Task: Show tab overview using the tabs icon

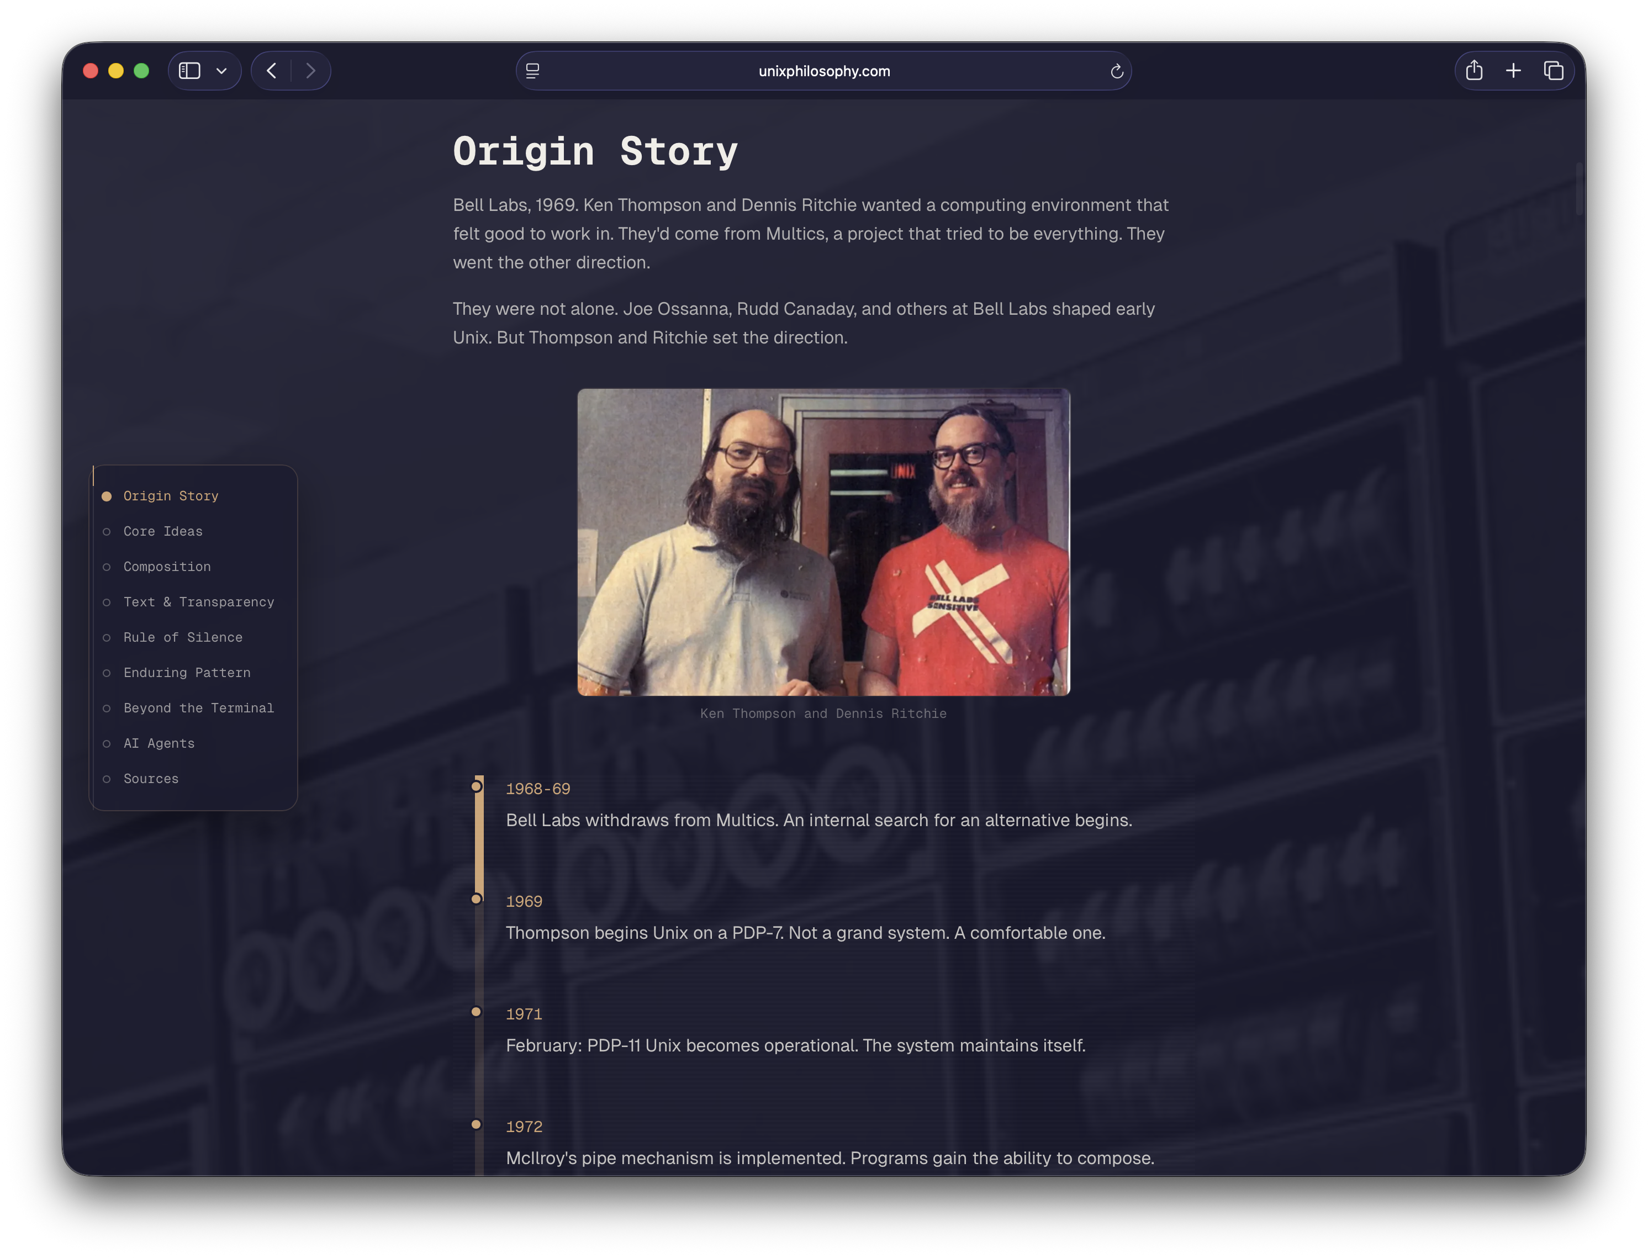Action: (x=1554, y=70)
